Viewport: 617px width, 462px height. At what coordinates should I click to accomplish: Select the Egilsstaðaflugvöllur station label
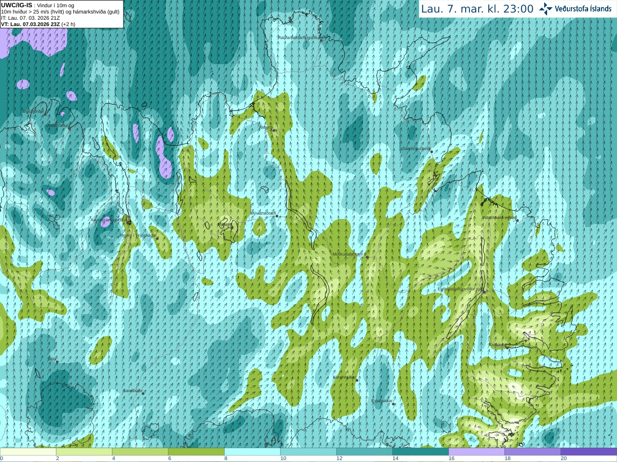(460, 289)
